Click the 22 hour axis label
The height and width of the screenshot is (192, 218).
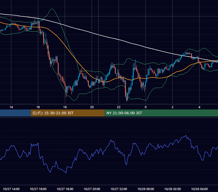click(x=119, y=107)
